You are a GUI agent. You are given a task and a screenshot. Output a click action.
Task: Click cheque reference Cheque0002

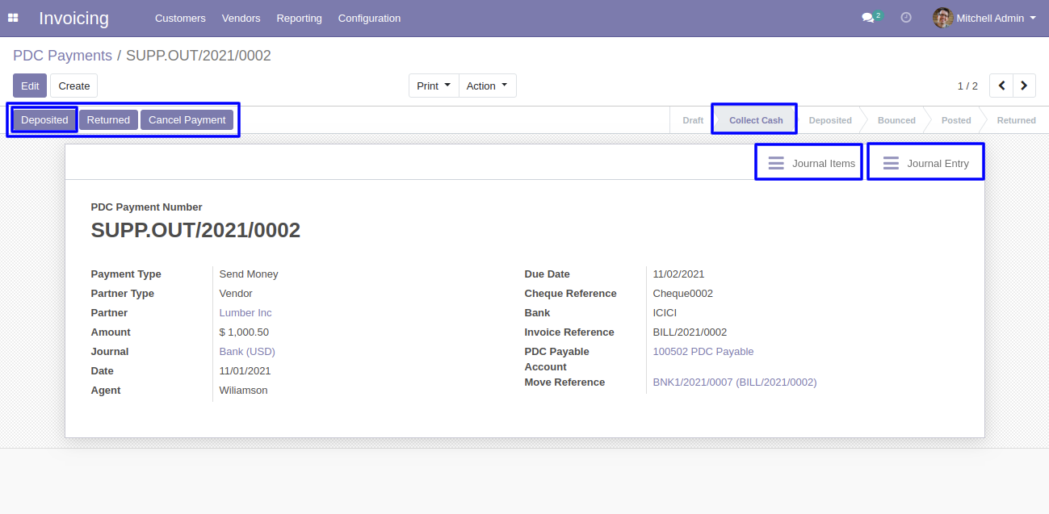tap(683, 294)
